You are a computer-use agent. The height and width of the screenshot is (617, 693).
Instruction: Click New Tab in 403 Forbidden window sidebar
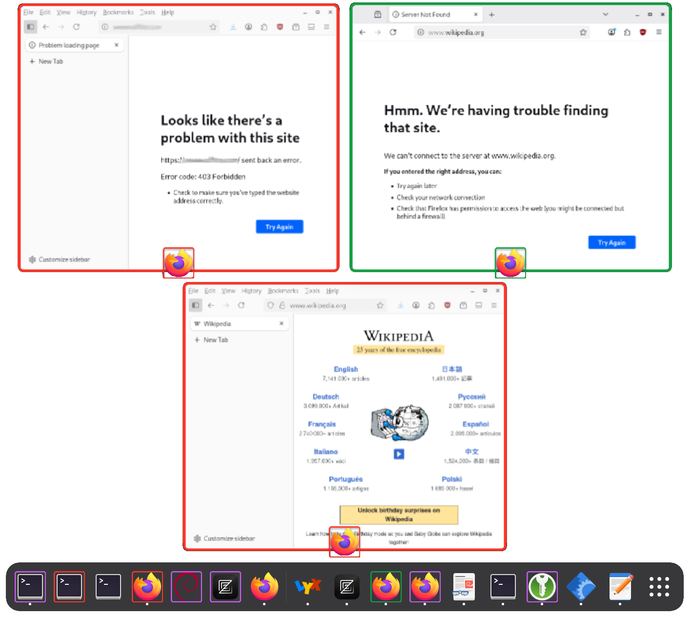click(46, 61)
